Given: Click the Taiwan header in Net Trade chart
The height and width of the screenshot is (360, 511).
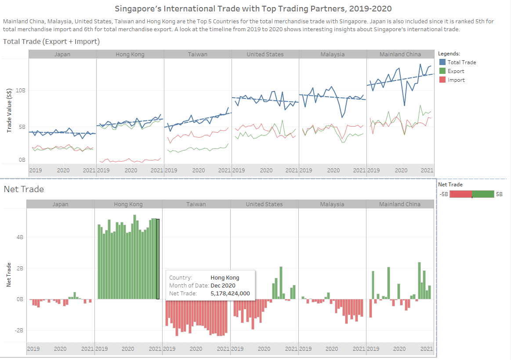Looking at the screenshot, I should click(x=196, y=204).
